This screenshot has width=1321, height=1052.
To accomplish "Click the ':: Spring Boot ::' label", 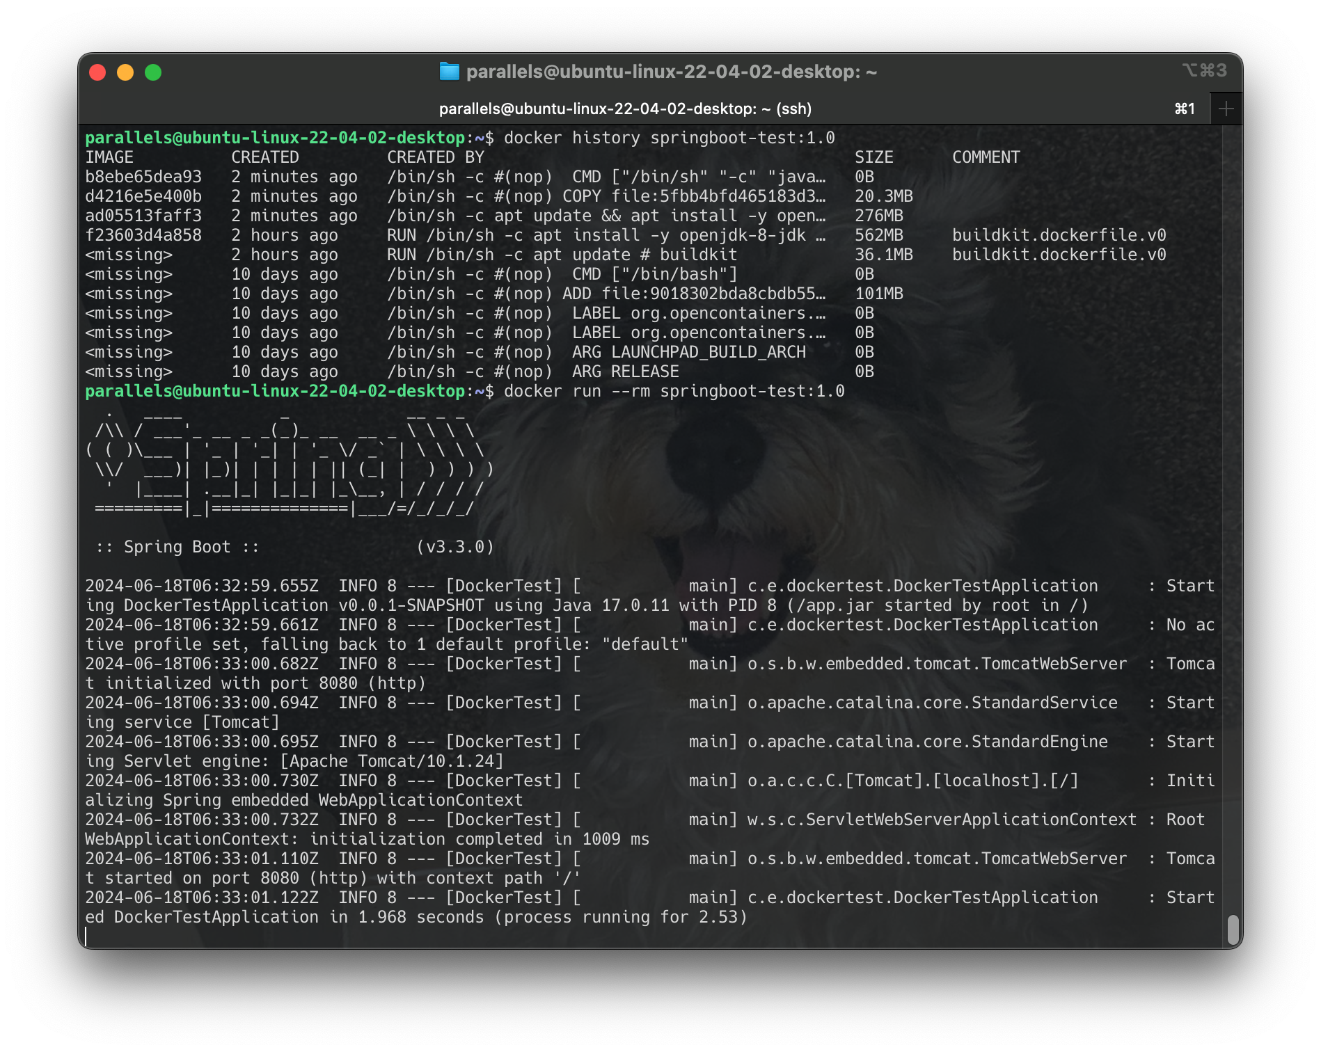I will (x=177, y=547).
